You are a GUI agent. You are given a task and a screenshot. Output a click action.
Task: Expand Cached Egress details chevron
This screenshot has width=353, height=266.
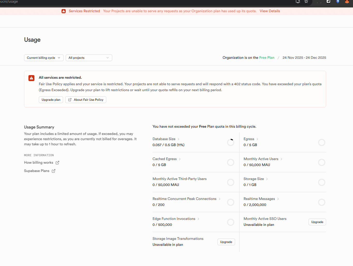tap(180, 159)
